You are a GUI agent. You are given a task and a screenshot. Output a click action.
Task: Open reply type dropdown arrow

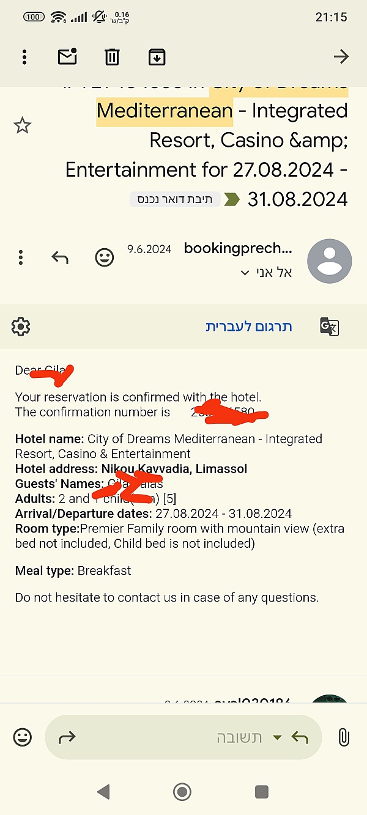click(x=277, y=737)
